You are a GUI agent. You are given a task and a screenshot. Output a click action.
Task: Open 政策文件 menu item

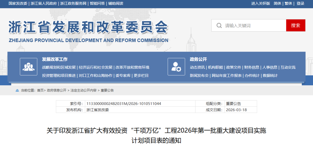[234, 67]
